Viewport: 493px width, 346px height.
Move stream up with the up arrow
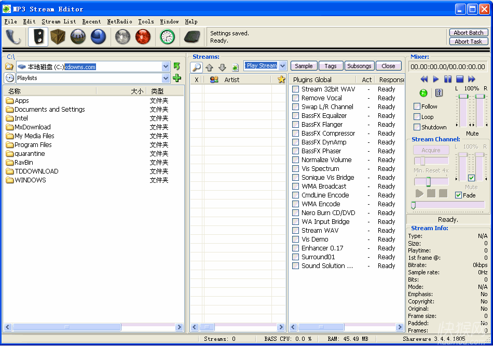(x=210, y=68)
